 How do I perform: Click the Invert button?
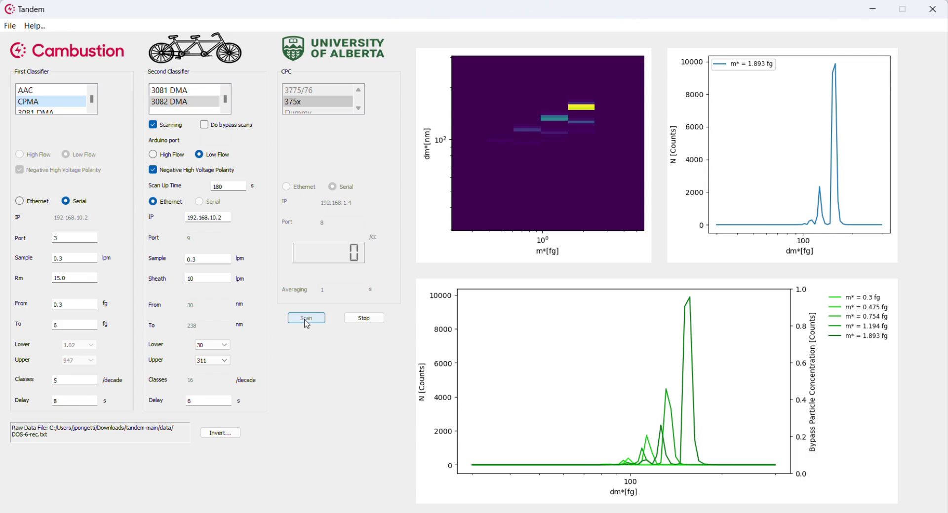(220, 433)
